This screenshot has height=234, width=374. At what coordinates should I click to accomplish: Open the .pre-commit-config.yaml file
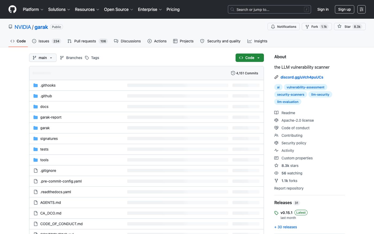click(61, 181)
